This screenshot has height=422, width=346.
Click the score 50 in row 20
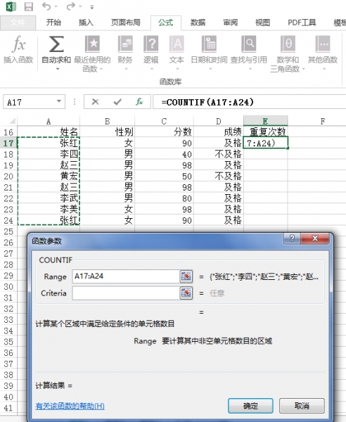(164, 176)
